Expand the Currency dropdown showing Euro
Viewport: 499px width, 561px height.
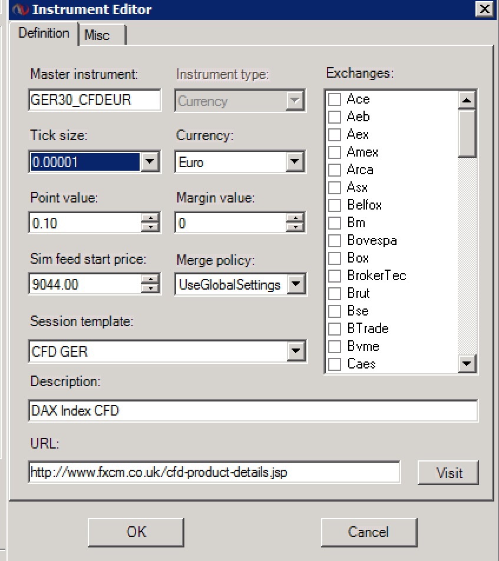coord(296,162)
